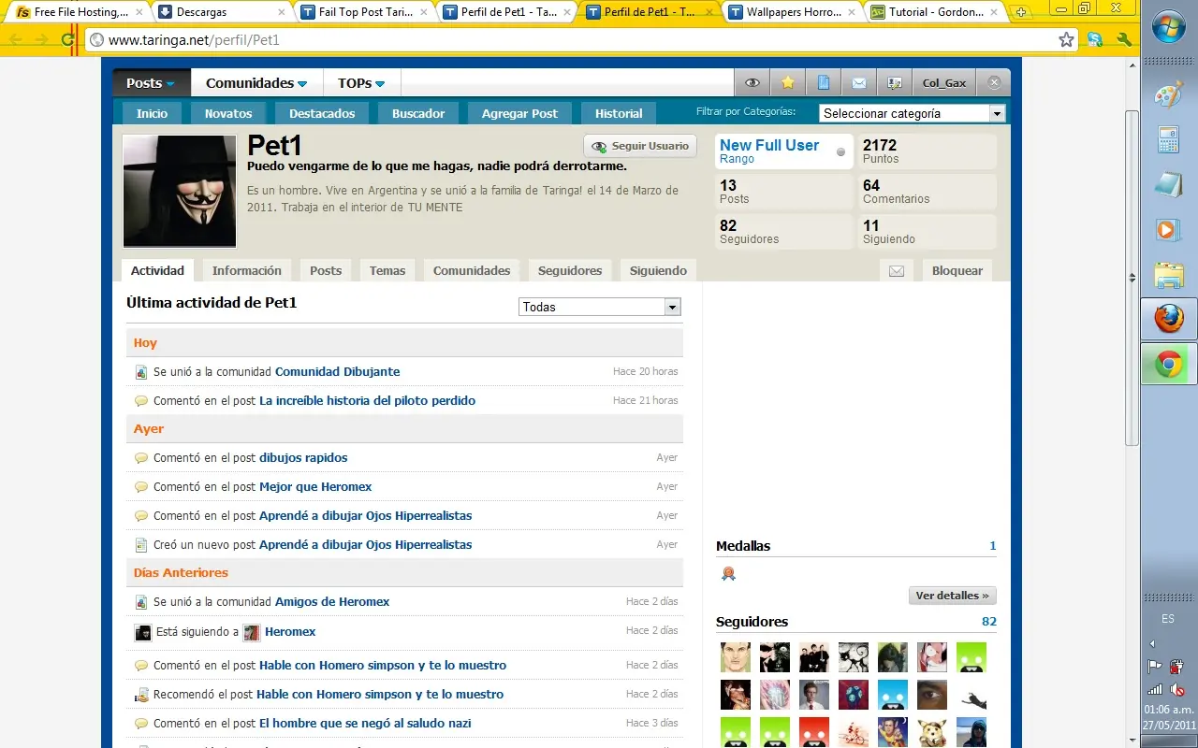
Task: Open the Posts dropdown menu
Action: [x=152, y=83]
